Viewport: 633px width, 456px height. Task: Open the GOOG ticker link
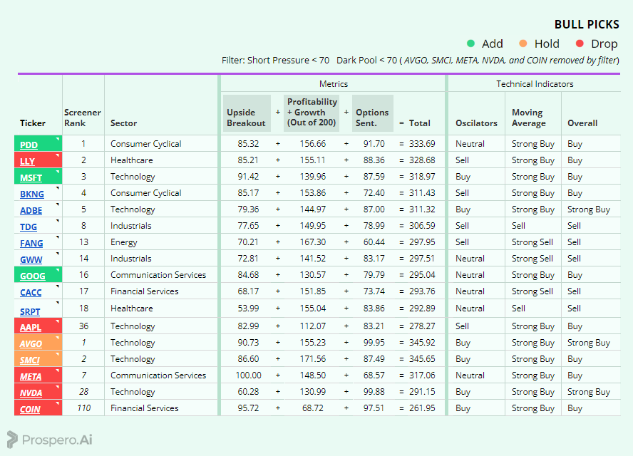point(32,276)
